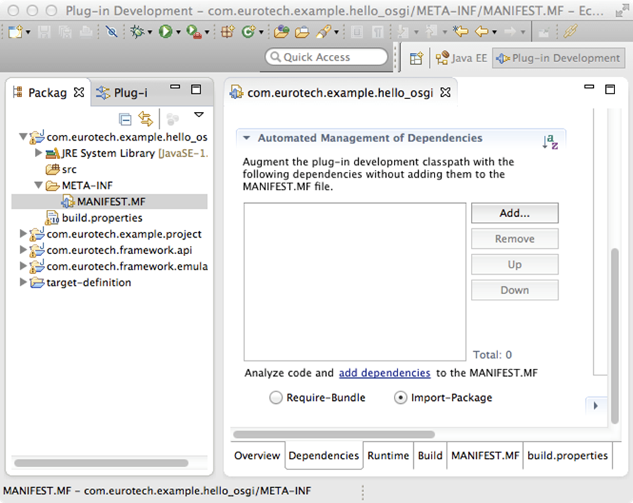This screenshot has width=633, height=503.
Task: Click the Add... button
Action: 515,213
